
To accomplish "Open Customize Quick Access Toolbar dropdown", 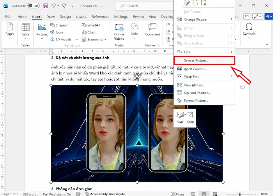I will point(72,6).
